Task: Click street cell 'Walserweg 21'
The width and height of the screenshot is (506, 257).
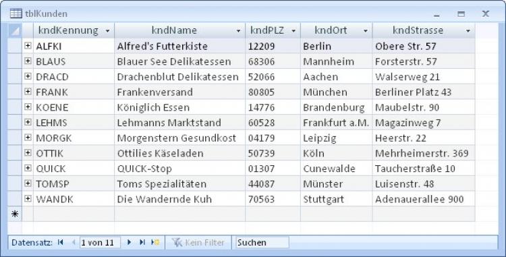Action: [424, 77]
